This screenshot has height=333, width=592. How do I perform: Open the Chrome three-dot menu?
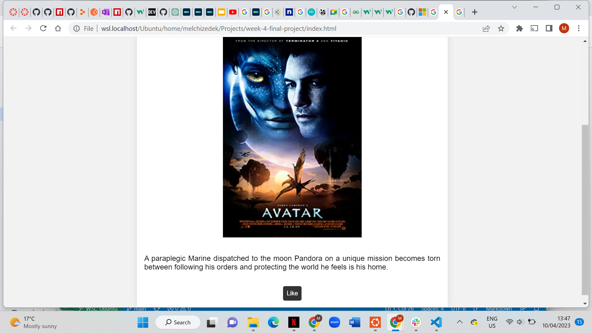coord(579,28)
